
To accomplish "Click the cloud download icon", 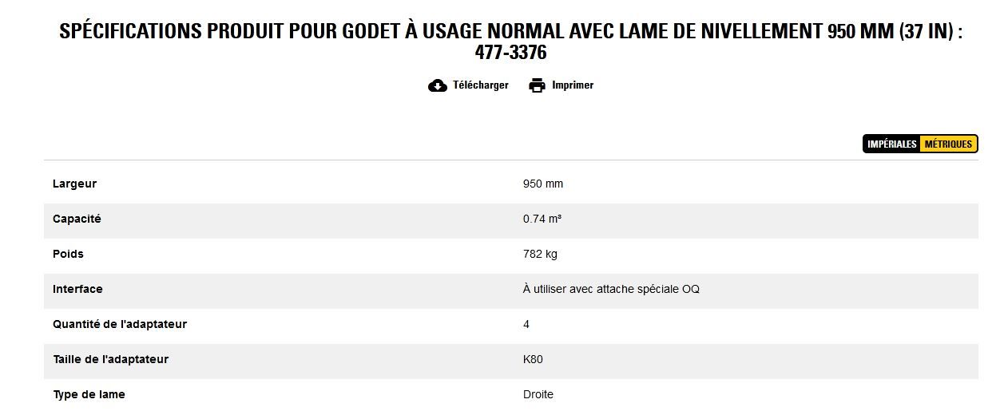I will point(438,85).
